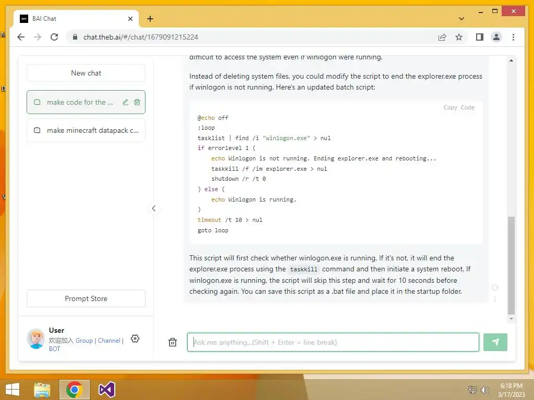Click chat bubble icon of minecraft datapack chat
The image size is (534, 400).
(37, 130)
